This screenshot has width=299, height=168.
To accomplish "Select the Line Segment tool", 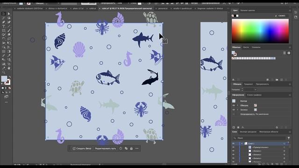I will pyautogui.click(x=9, y=26).
